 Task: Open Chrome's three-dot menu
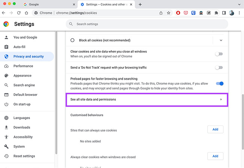[239, 13]
